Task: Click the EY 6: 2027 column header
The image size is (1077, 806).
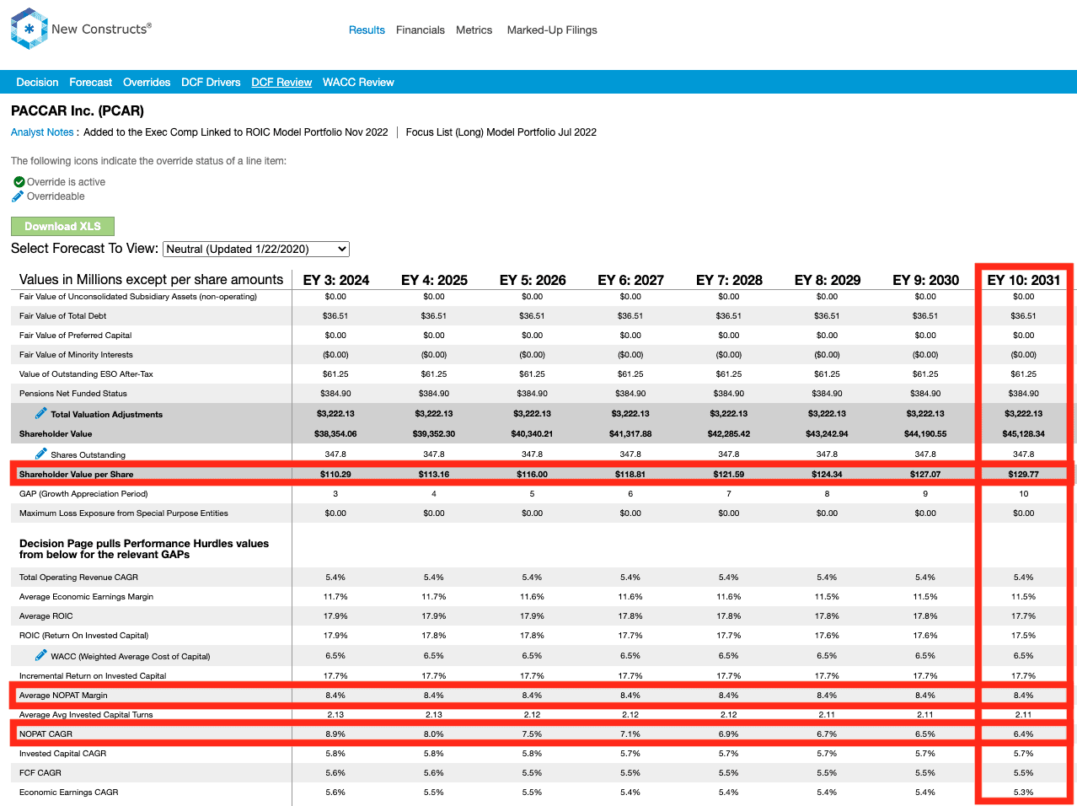Action: [630, 280]
